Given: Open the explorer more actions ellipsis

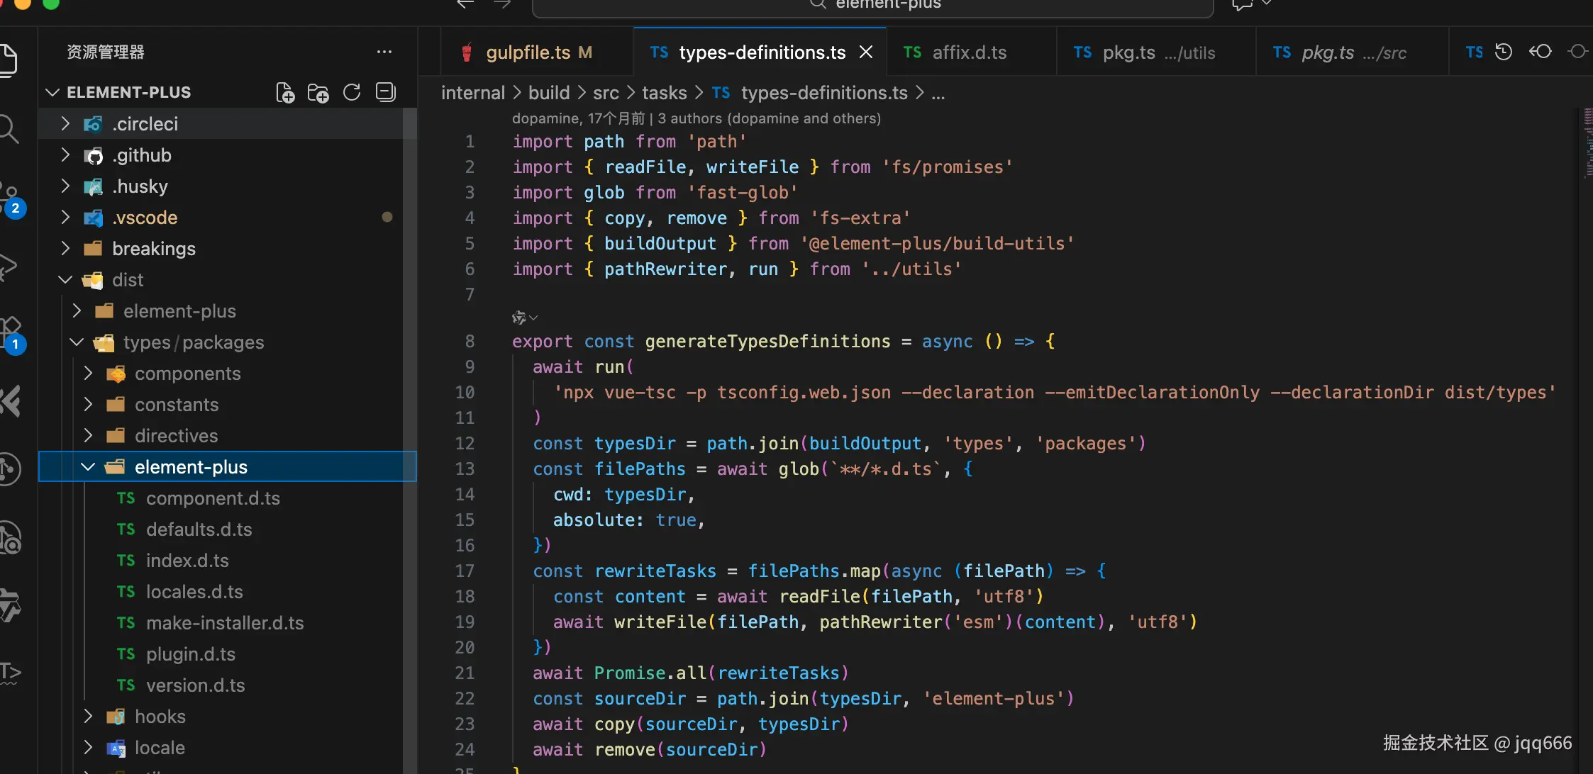Looking at the screenshot, I should pyautogui.click(x=384, y=52).
